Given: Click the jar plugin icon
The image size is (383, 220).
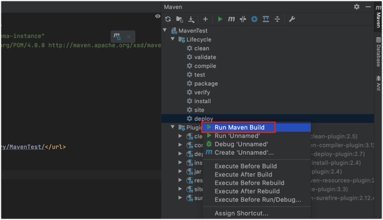Looking at the screenshot, I should click(190, 172).
